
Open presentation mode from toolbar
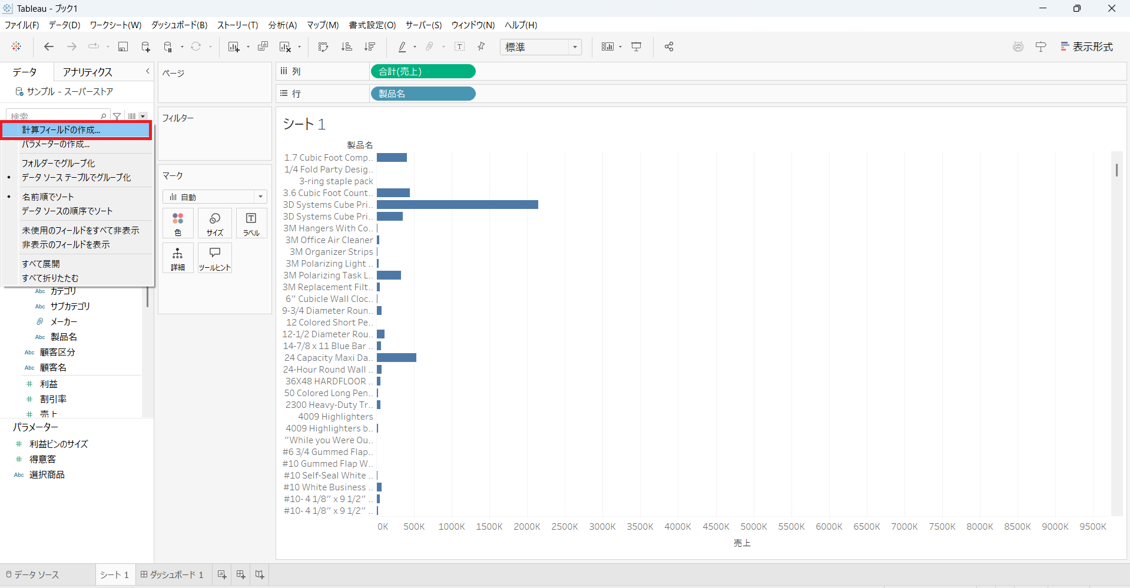tap(637, 47)
